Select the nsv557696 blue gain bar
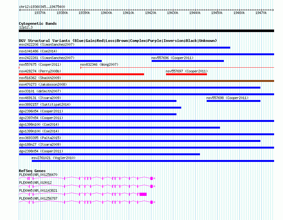 tap(188, 61)
